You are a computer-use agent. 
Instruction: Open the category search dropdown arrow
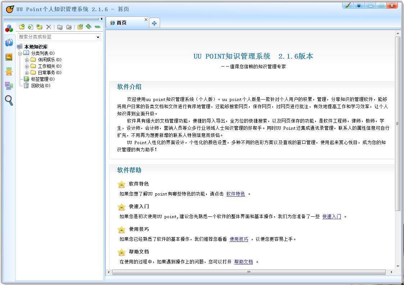(98, 37)
